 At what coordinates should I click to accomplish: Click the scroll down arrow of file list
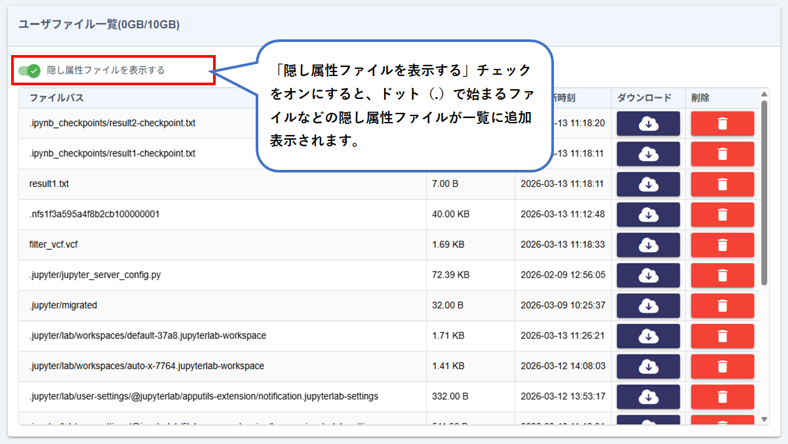(764, 419)
